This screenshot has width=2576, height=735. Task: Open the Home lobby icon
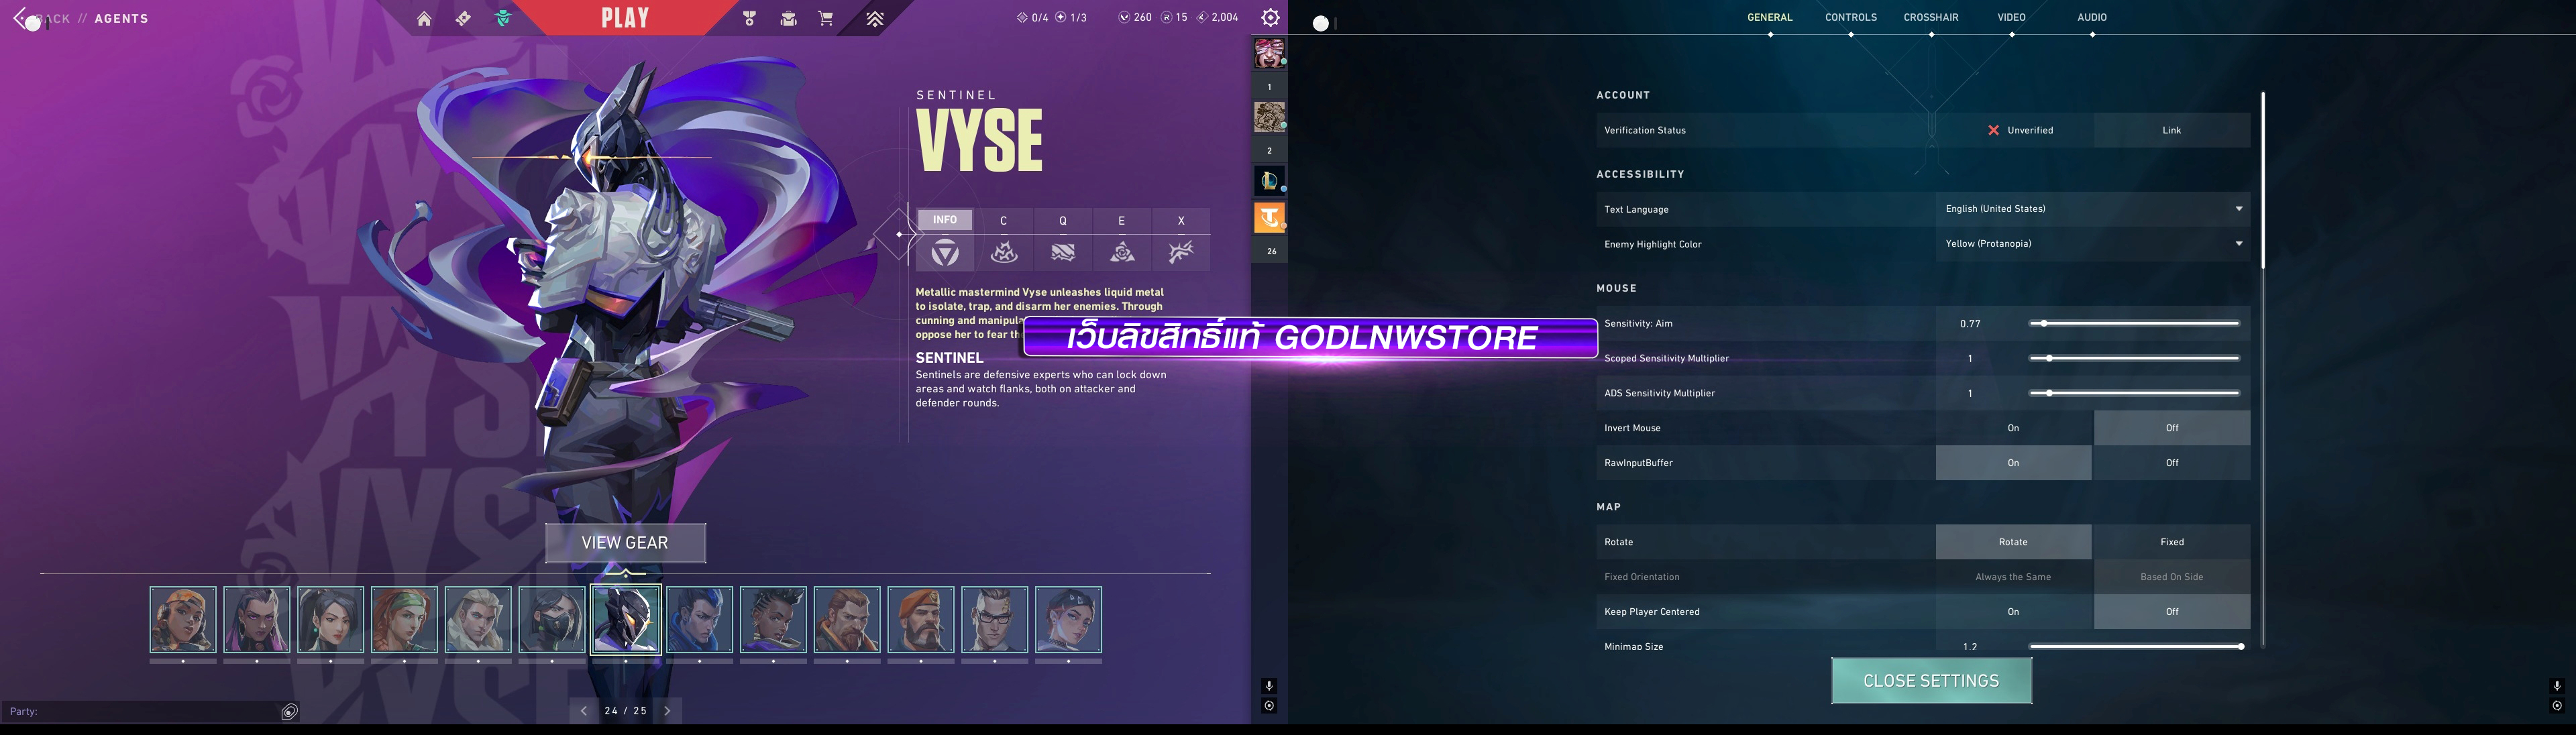coord(424,19)
